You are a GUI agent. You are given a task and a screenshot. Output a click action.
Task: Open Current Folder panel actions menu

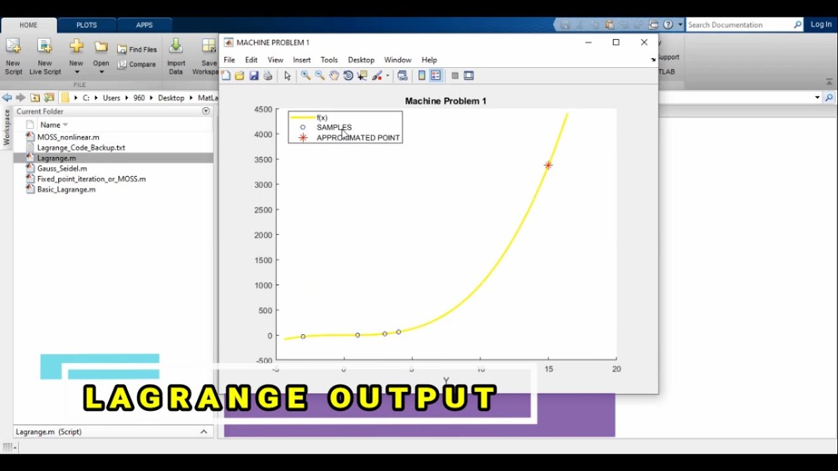click(x=206, y=111)
